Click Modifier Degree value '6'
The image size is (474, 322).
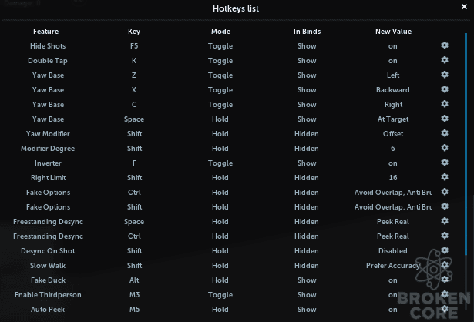point(392,149)
